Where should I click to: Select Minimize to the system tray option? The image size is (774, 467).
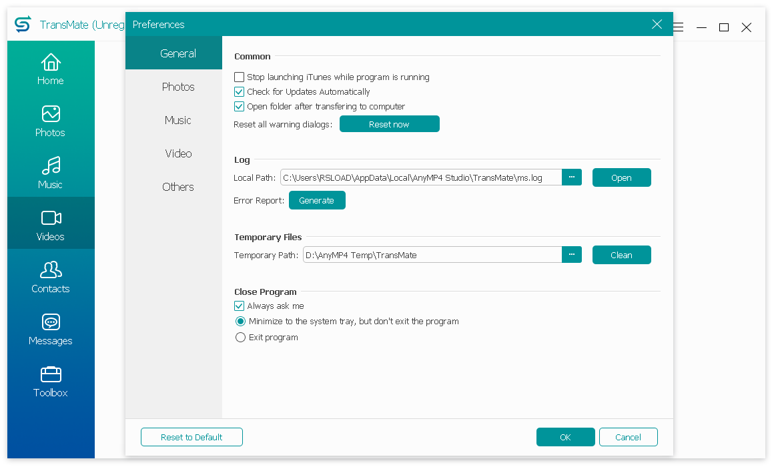pos(240,322)
